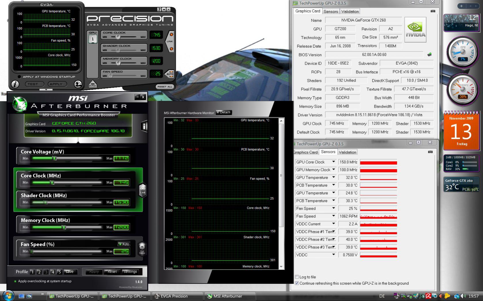The height and width of the screenshot is (301, 483).
Task: Uncheck Continue refreshing while GPU-Z in background
Action: [297, 283]
